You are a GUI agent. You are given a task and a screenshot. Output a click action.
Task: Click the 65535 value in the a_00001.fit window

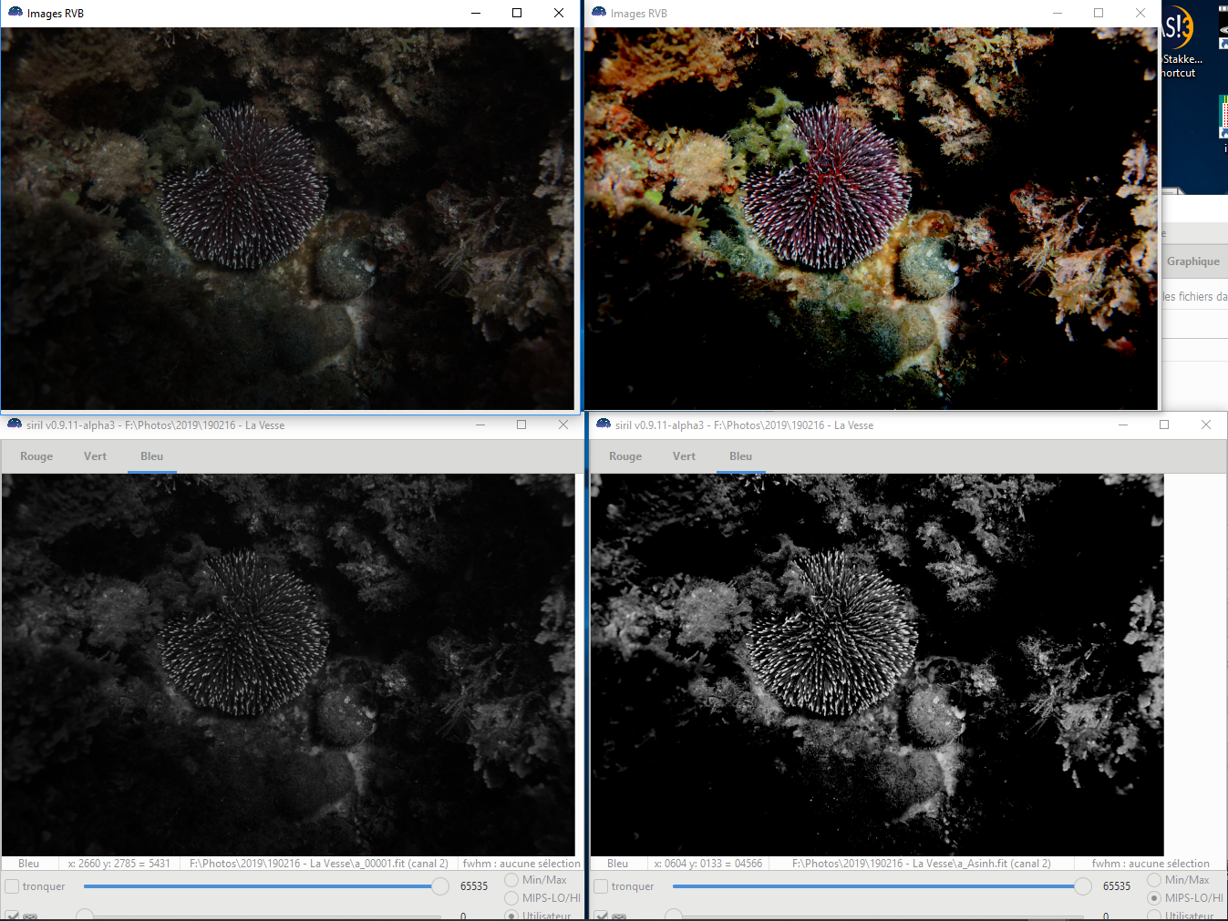point(474,886)
